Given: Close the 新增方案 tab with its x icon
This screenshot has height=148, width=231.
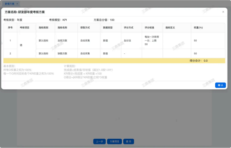Looking at the screenshot, I should tap(18, 3).
